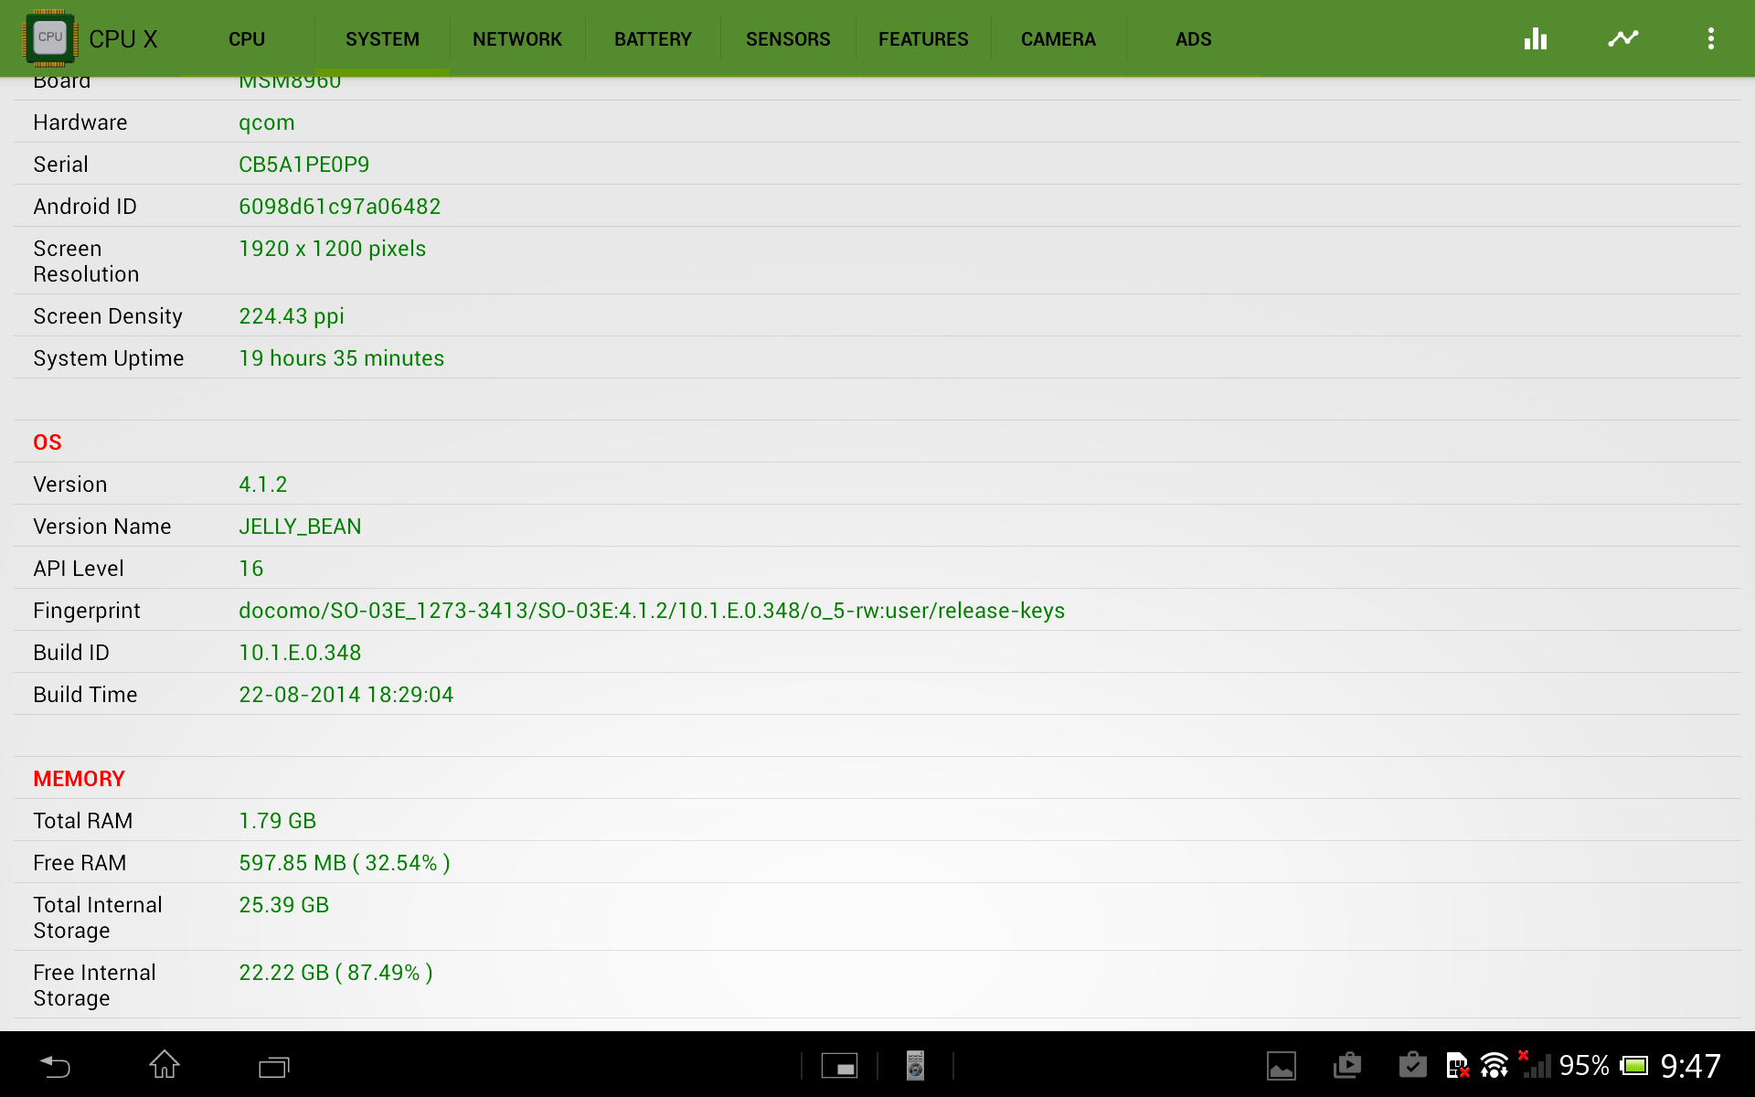Tap the small apps window icon

[839, 1066]
